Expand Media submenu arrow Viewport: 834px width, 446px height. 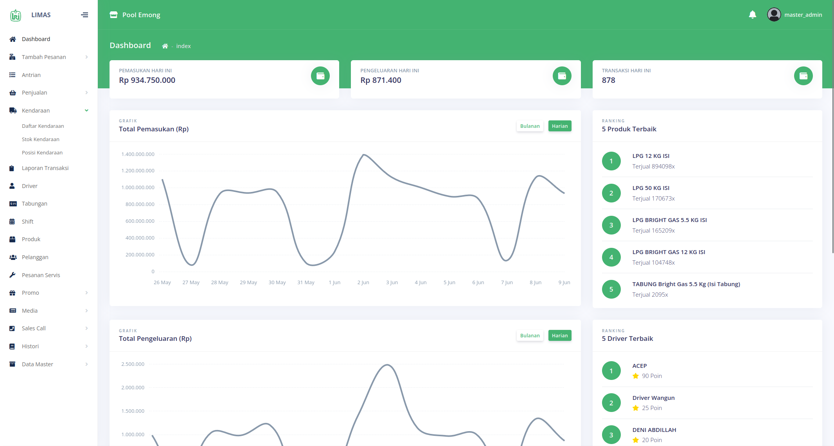click(86, 311)
